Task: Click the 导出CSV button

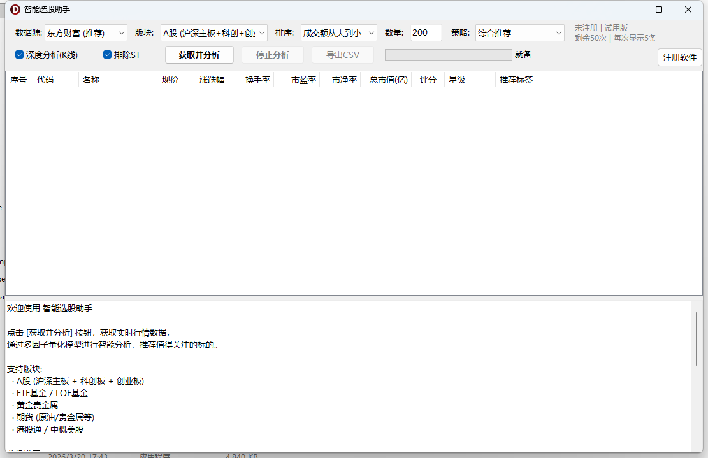Action: [x=343, y=55]
